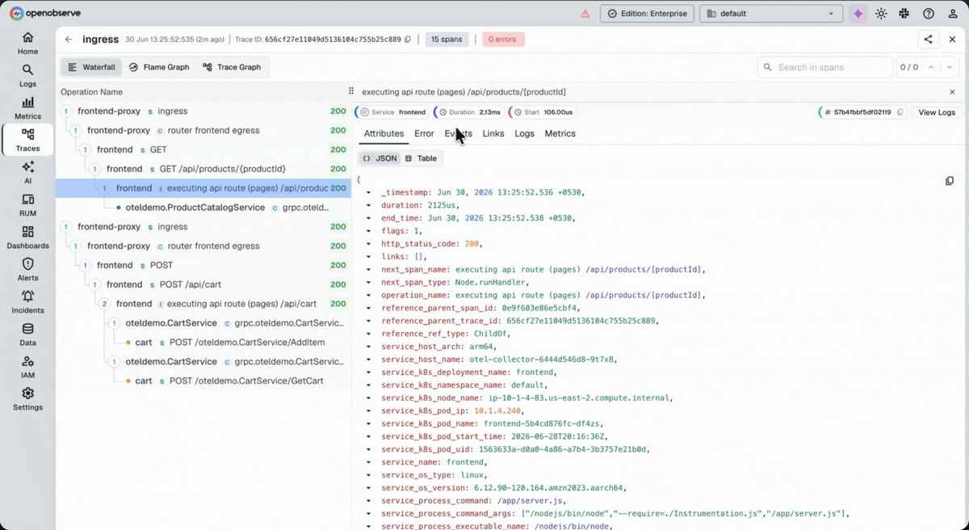The height and width of the screenshot is (530, 969).
Task: Open the Error tab in span details
Action: pyautogui.click(x=424, y=133)
